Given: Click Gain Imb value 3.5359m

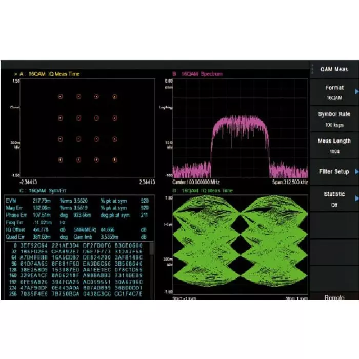Looking at the screenshot, I should 109,237.
